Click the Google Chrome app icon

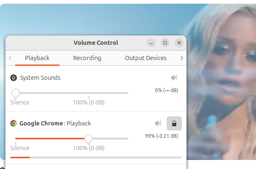click(x=14, y=123)
